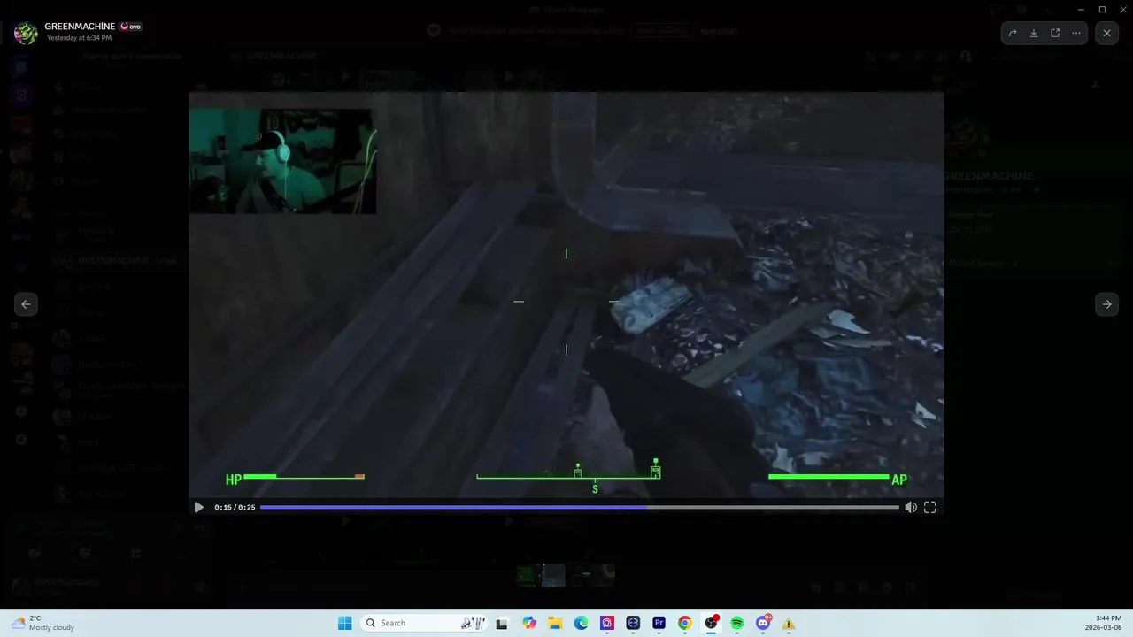Select the fourth thumbnail in carousel
Viewport: 1133px width, 637px height.
pos(603,575)
